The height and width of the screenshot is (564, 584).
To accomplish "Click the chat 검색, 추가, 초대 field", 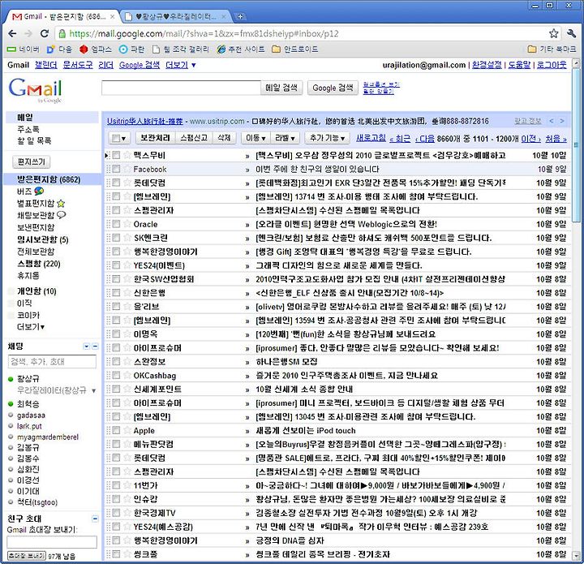I will 52,361.
